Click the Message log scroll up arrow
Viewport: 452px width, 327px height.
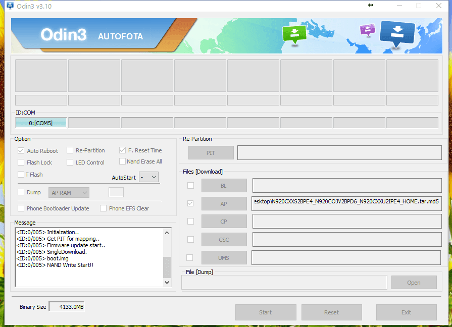coord(167,233)
